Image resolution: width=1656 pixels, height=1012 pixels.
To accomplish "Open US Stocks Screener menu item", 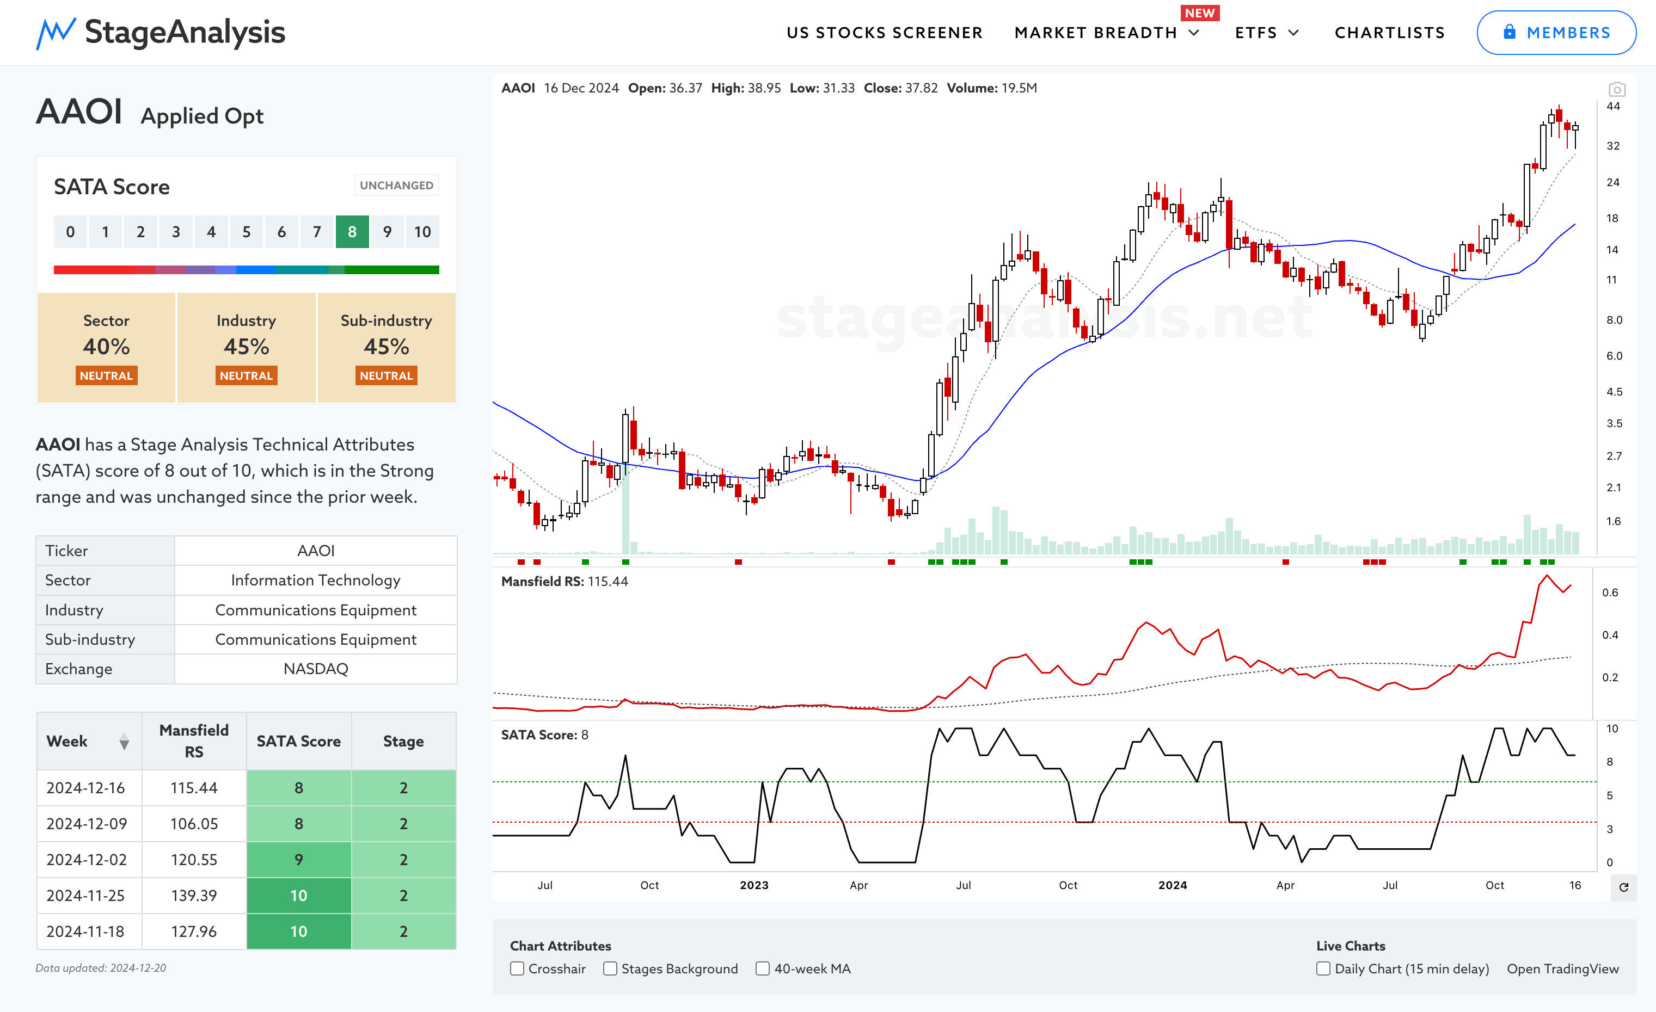I will (x=885, y=33).
